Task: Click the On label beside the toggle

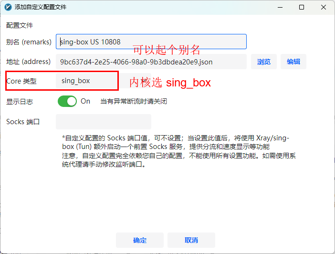Action: point(85,101)
